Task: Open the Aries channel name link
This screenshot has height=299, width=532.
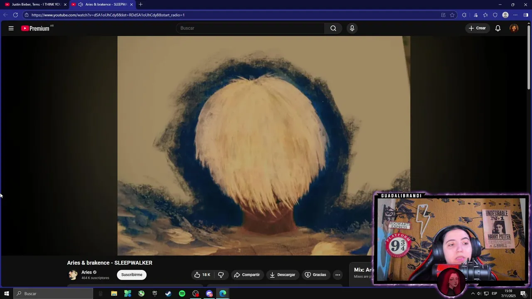Action: (x=86, y=272)
